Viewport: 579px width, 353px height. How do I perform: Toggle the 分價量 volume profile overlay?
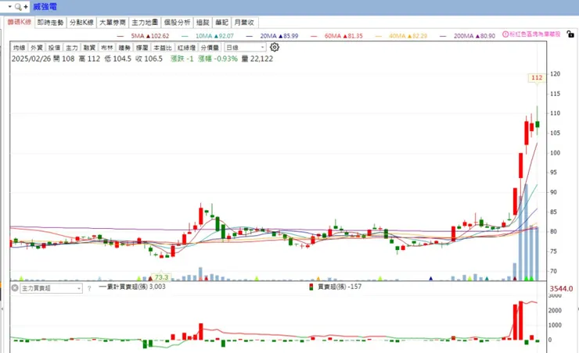click(210, 48)
